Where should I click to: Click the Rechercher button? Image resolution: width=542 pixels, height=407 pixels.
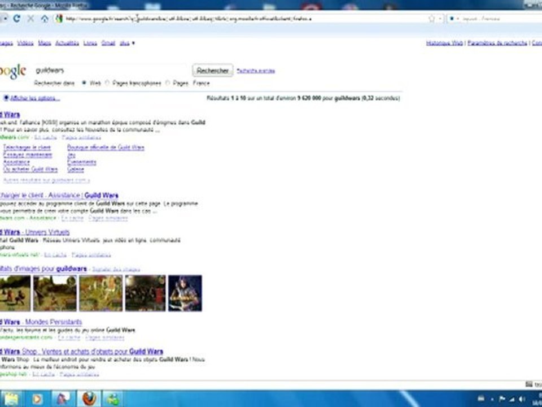point(213,71)
